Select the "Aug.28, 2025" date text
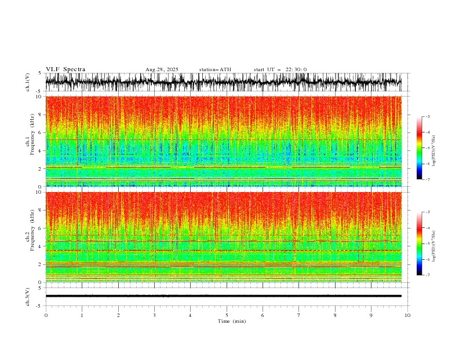Image resolution: width=459 pixels, height=354 pixels. [x=162, y=69]
